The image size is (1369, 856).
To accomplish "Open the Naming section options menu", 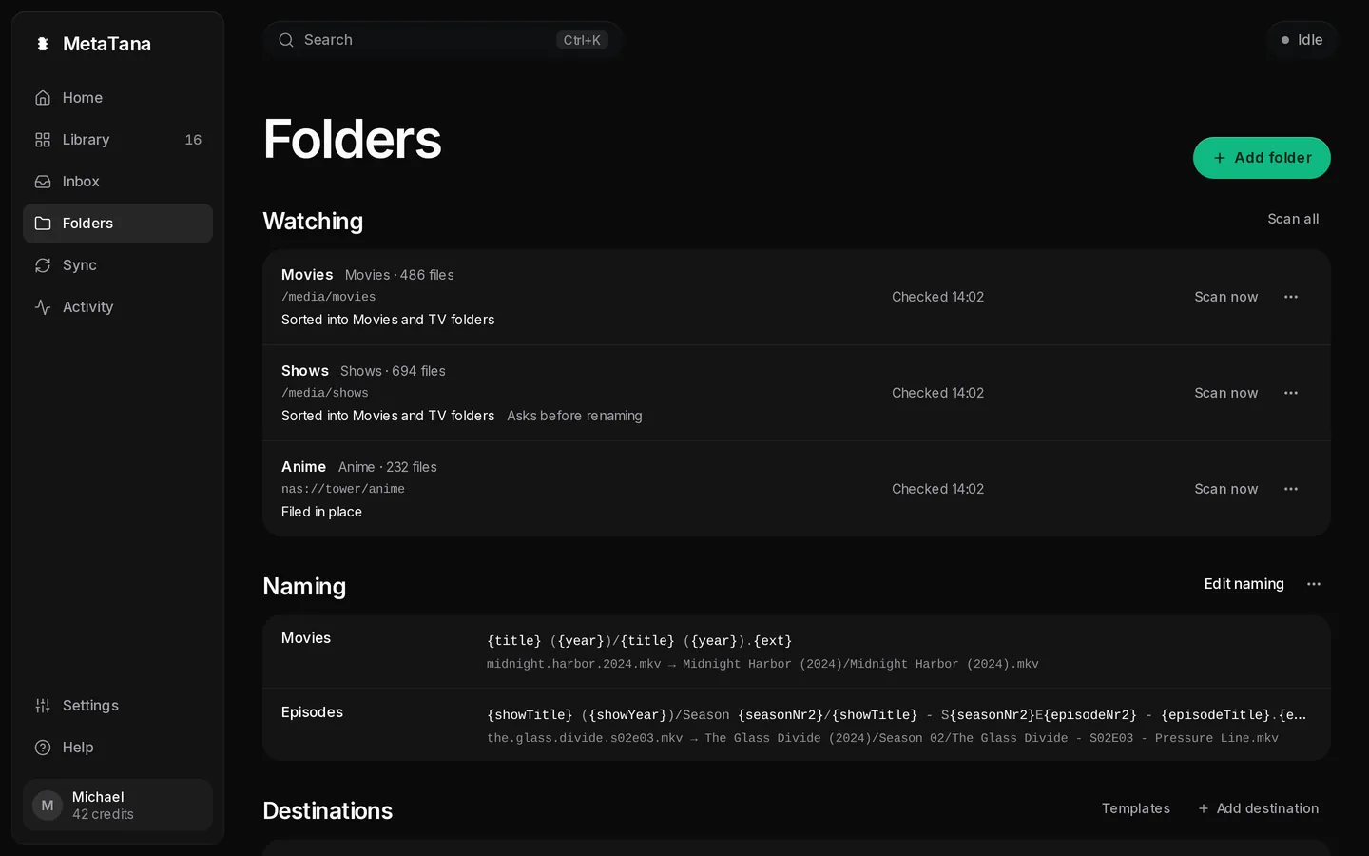I will [1314, 584].
